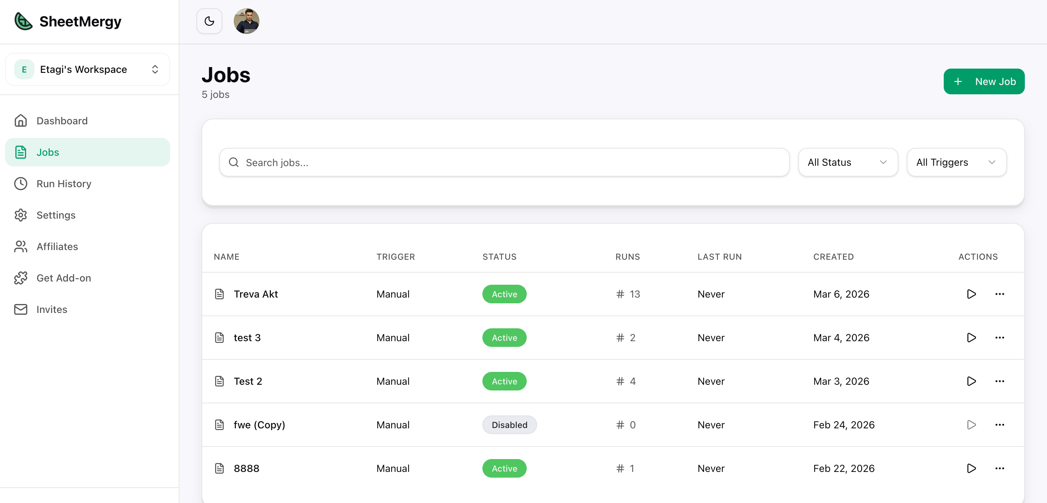
Task: Click the New Job button
Action: (984, 81)
